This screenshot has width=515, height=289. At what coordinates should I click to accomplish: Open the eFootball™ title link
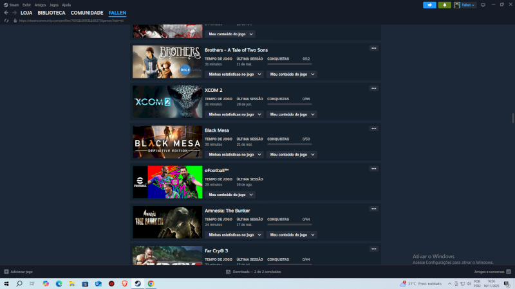tap(216, 170)
